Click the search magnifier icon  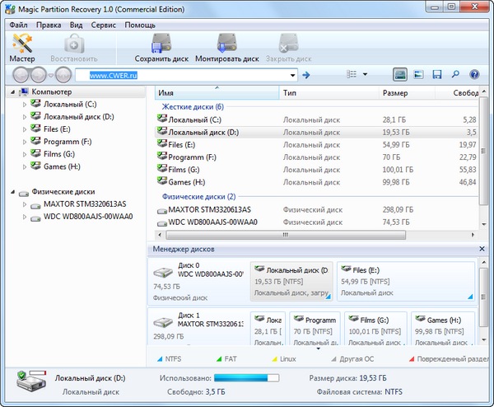(x=455, y=75)
